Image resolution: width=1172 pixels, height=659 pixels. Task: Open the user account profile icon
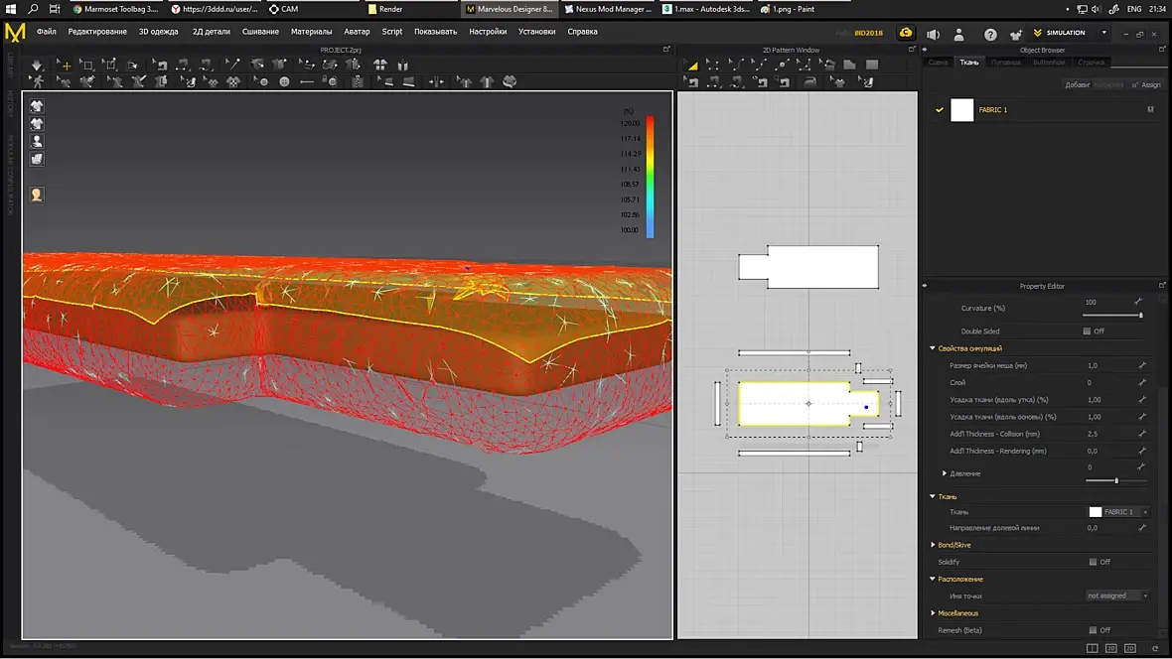pos(960,33)
